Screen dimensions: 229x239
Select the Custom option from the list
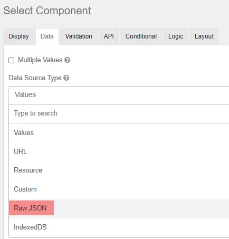[119, 189]
